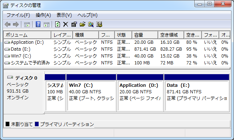Click the Back arrow toolbar icon
Screen dimensions: 234x140
tap(8, 24)
